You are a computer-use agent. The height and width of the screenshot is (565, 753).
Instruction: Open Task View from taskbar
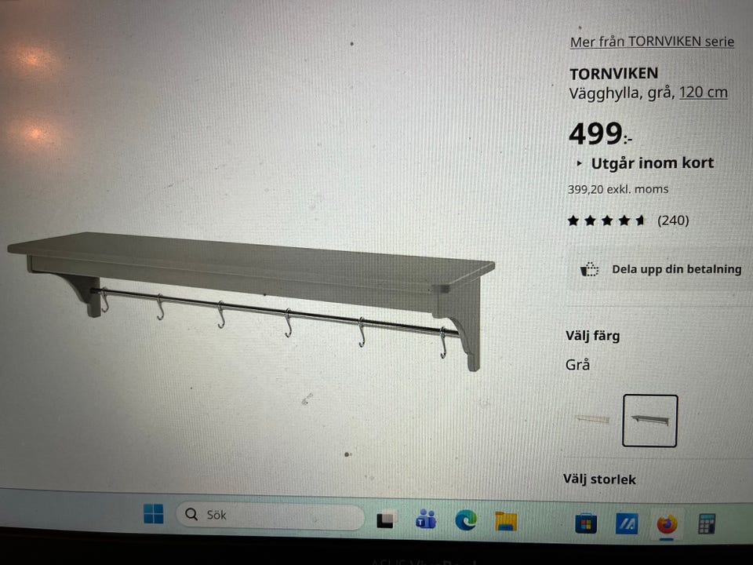[387, 519]
